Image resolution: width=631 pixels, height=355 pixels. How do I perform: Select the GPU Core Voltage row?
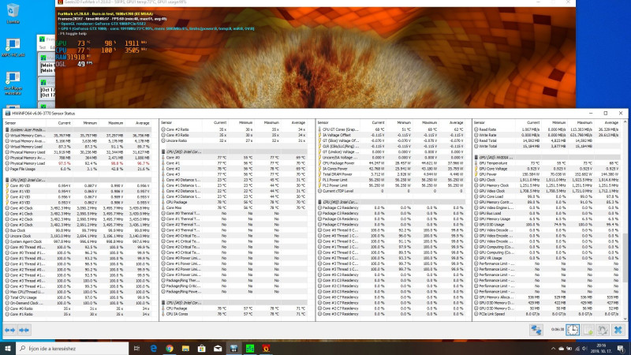click(547, 169)
